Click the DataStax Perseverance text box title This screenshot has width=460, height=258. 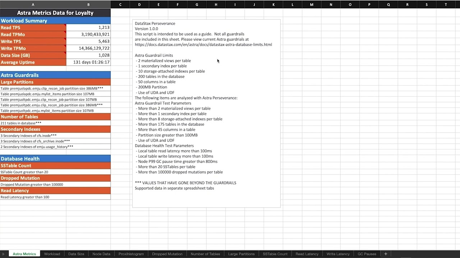click(155, 23)
